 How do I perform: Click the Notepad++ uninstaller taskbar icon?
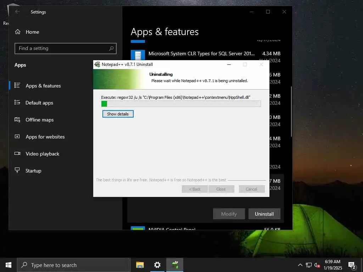click(x=175, y=265)
